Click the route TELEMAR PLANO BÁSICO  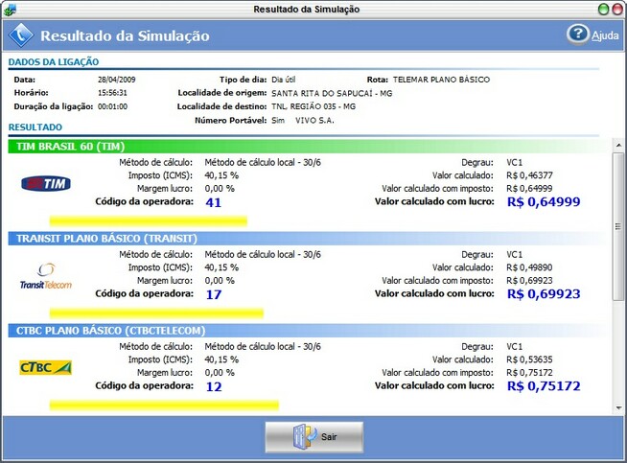click(441, 80)
